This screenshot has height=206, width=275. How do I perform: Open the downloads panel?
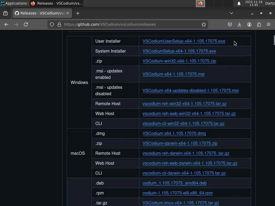[x=239, y=24]
